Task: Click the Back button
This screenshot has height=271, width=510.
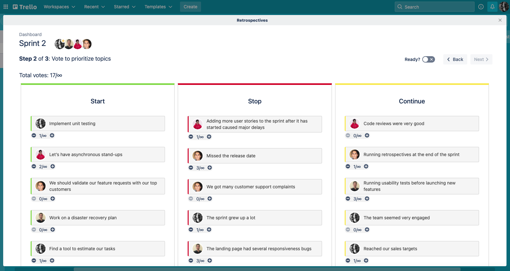Action: (455, 59)
